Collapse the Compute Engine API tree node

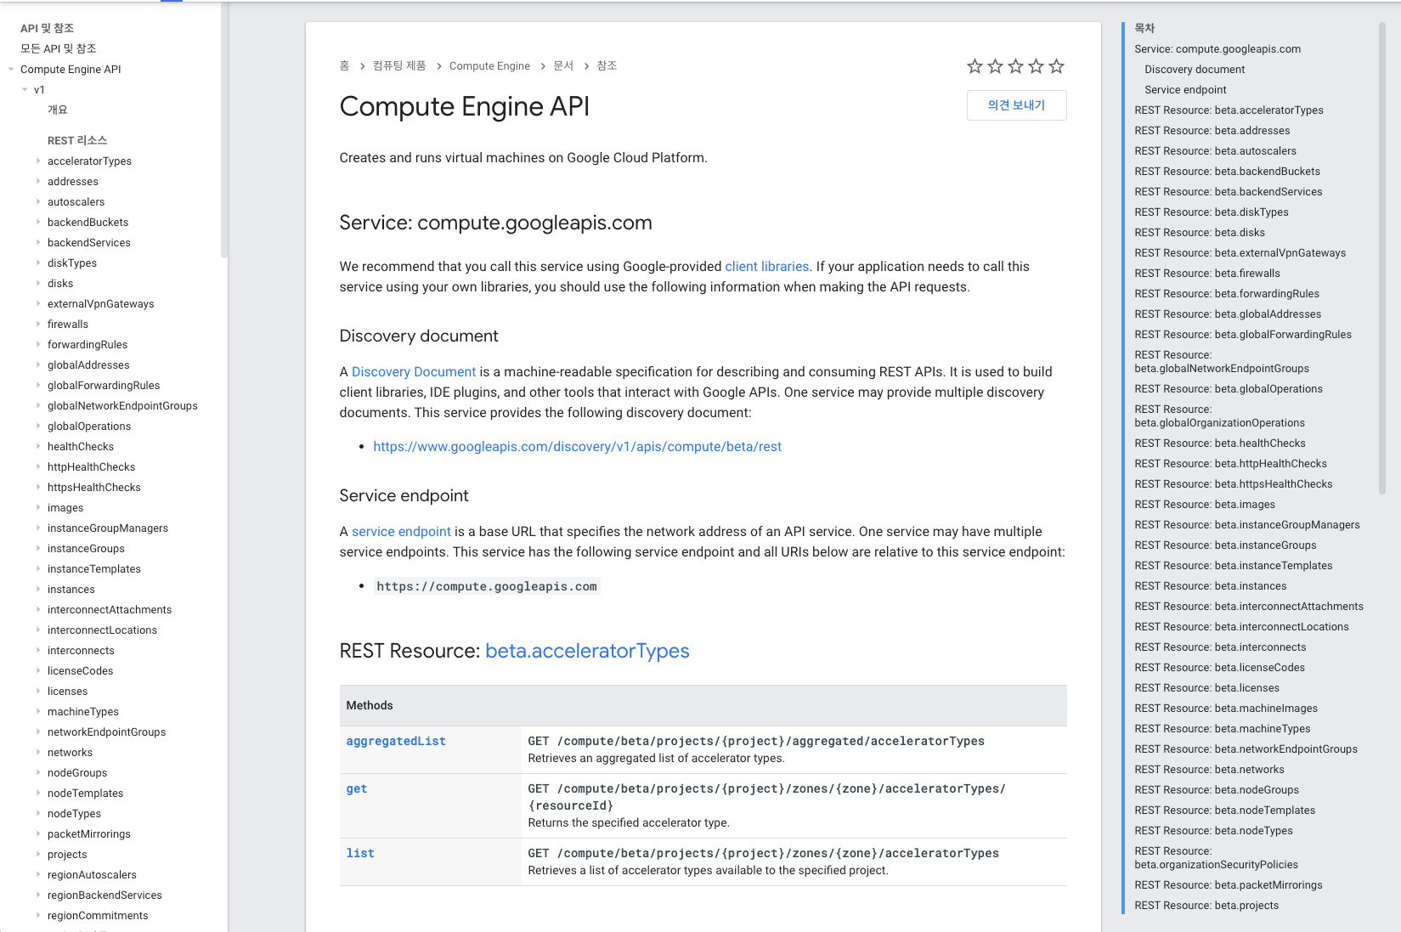pos(11,70)
